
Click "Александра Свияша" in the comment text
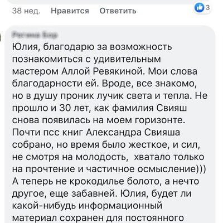coord(133,133)
